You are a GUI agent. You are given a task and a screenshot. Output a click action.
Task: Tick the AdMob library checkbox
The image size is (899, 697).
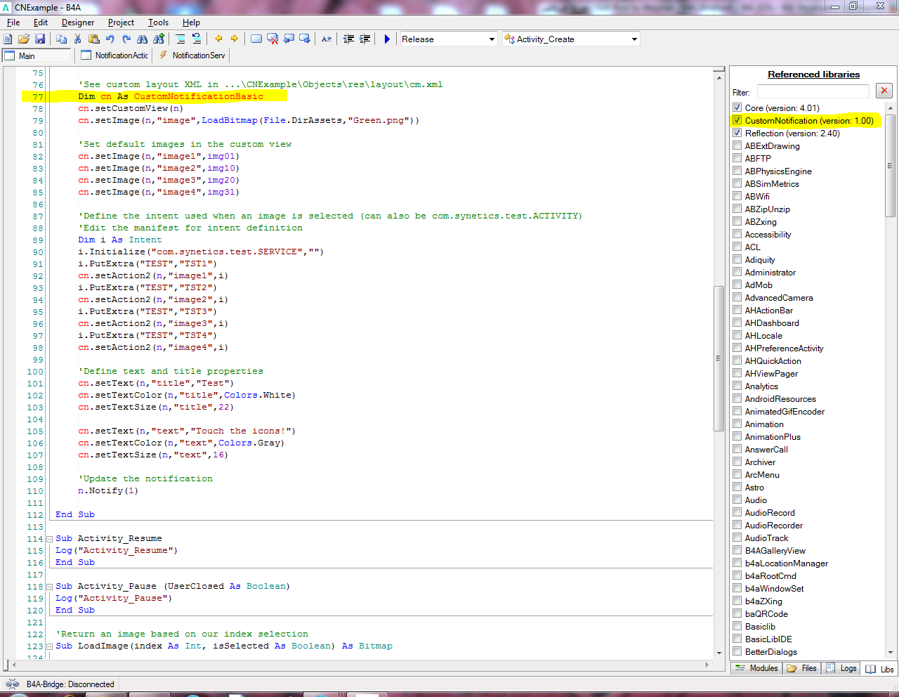point(737,285)
